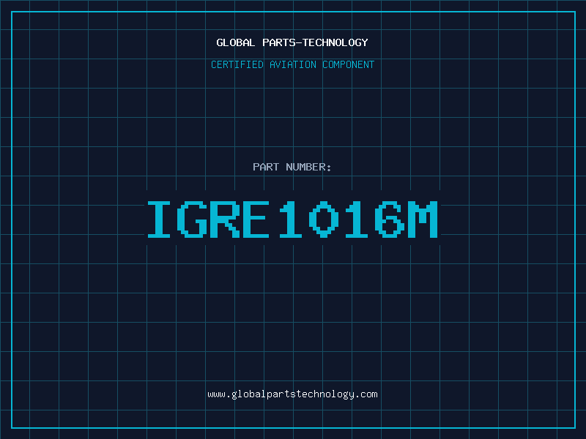The height and width of the screenshot is (439, 586).
Task: Select the CERTIFIED AVIATION COMPONENT subtitle
Action: pyautogui.click(x=292, y=64)
